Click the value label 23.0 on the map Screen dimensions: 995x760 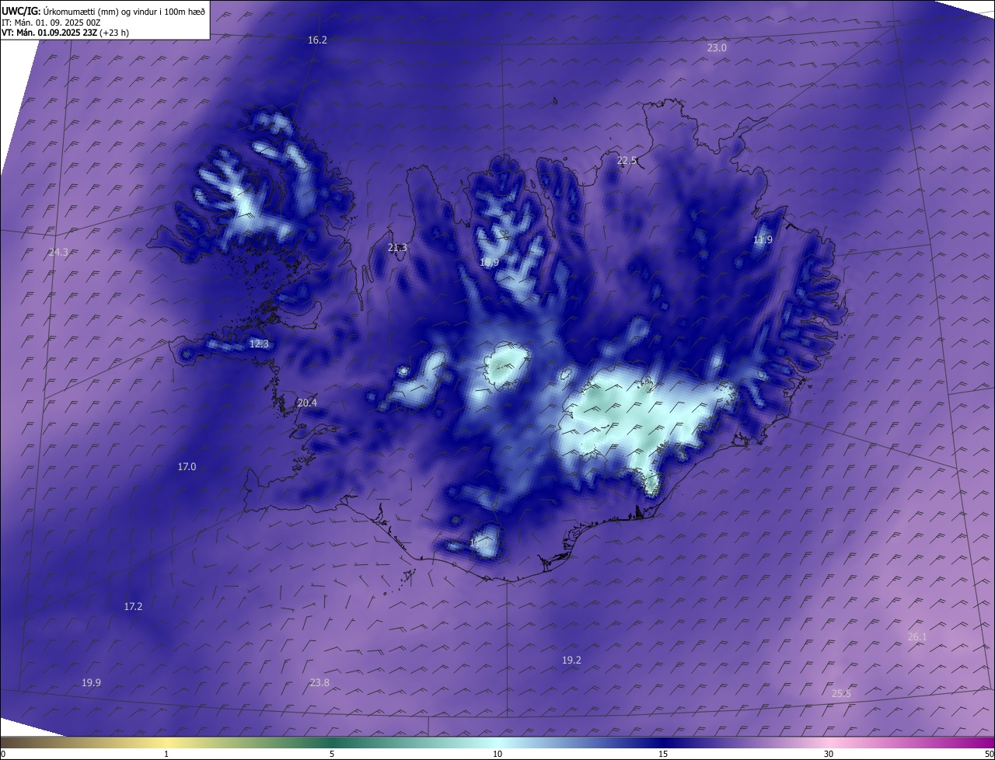coord(717,48)
